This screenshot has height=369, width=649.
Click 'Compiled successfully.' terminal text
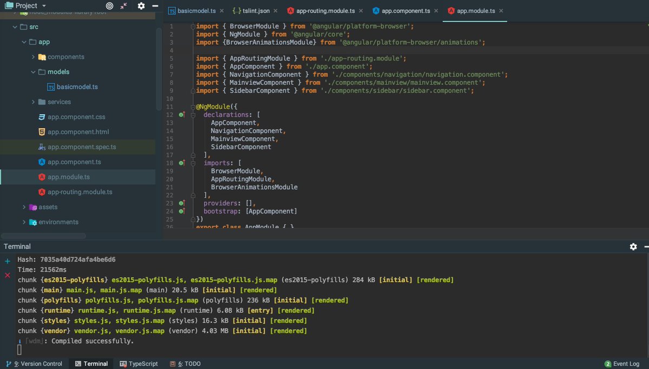click(92, 341)
